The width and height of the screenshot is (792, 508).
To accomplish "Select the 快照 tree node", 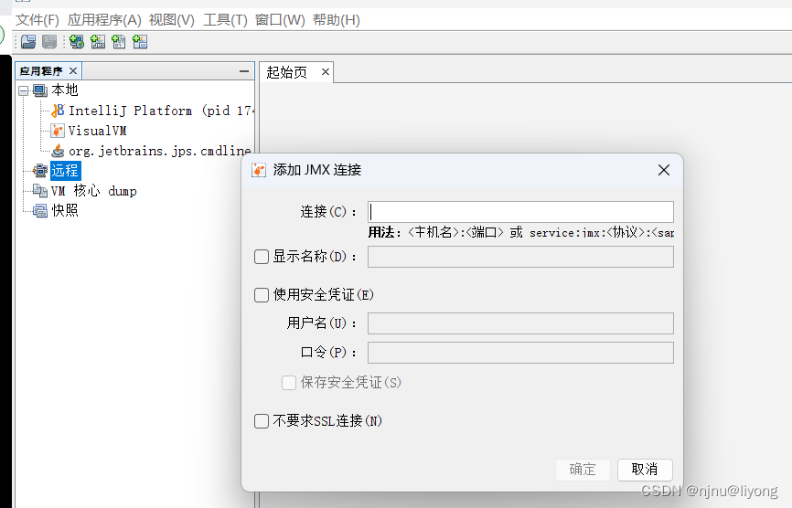I will pyautogui.click(x=65, y=210).
